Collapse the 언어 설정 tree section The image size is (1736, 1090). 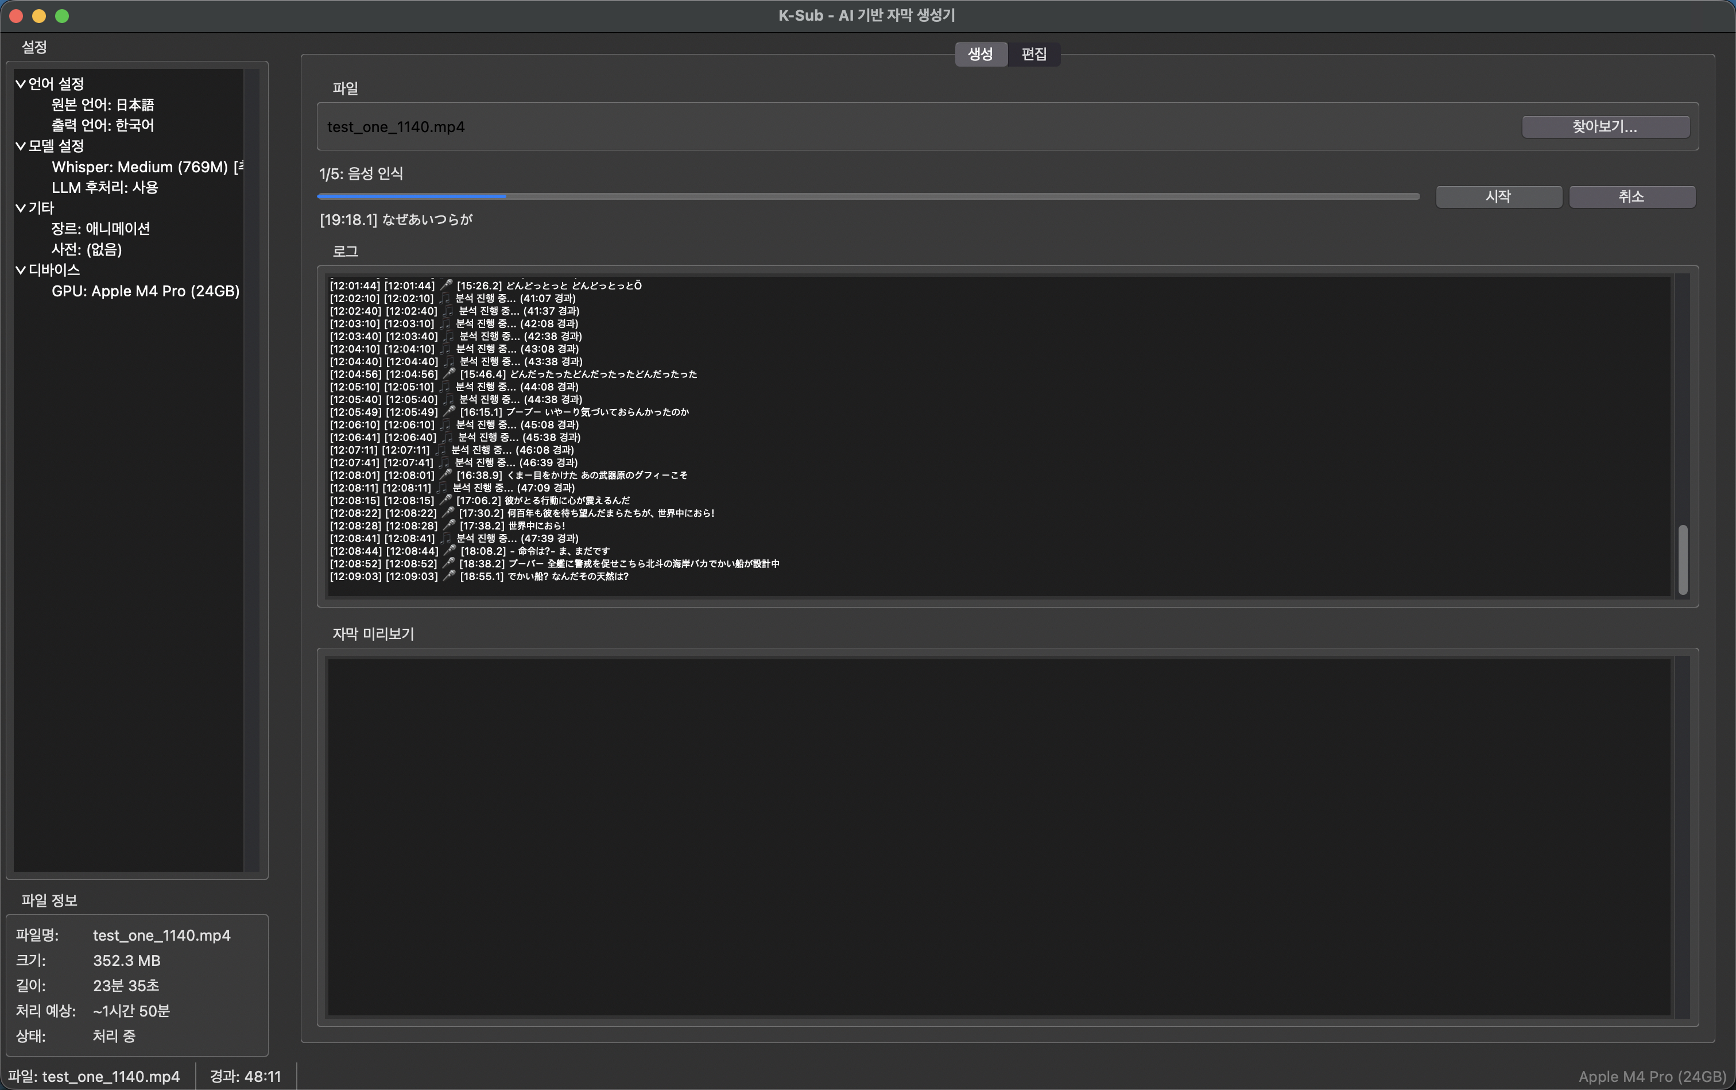[x=21, y=84]
